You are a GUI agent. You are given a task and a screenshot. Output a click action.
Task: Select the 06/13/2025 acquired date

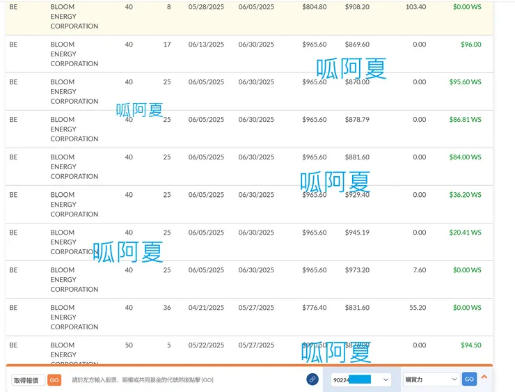point(206,45)
